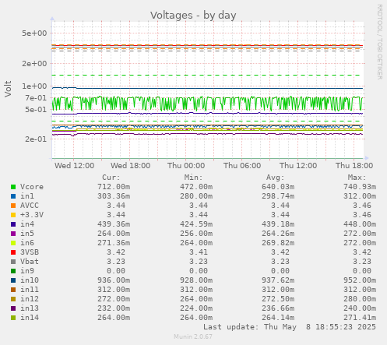Click the in5 purple legend swatch

(13, 234)
